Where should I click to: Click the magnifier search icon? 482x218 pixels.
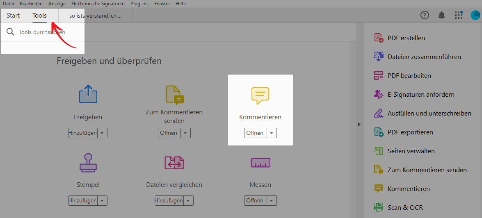[x=10, y=32]
